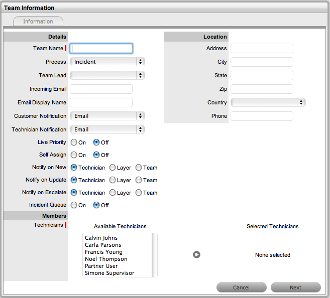Screen dimensions: 330x298
Task: Open the Customer Notification dropdown
Action: tap(107, 116)
